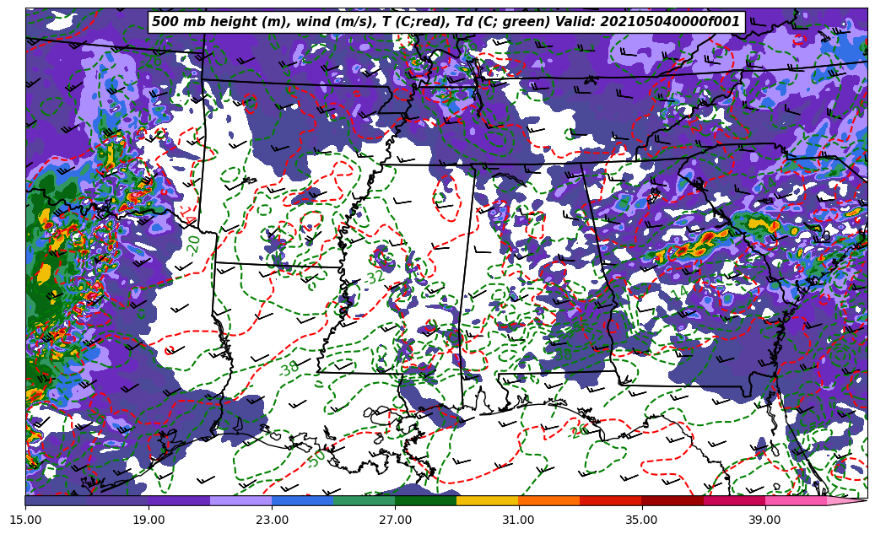Viewport: 875px width, 534px height.
Task: Click the 31.00 colorbar tick label
Action: [x=518, y=520]
